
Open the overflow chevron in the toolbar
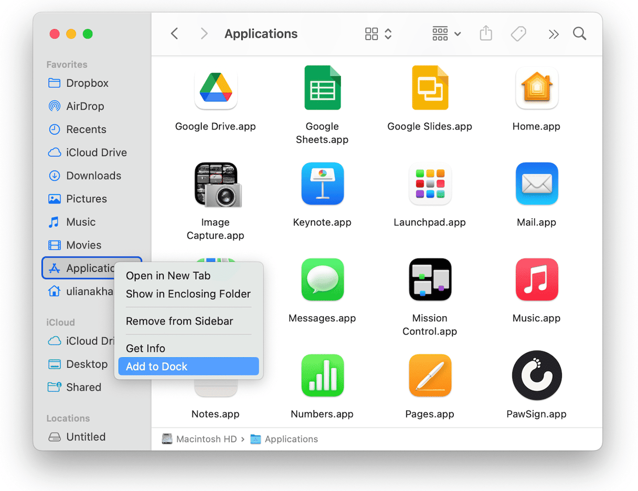[x=554, y=33]
